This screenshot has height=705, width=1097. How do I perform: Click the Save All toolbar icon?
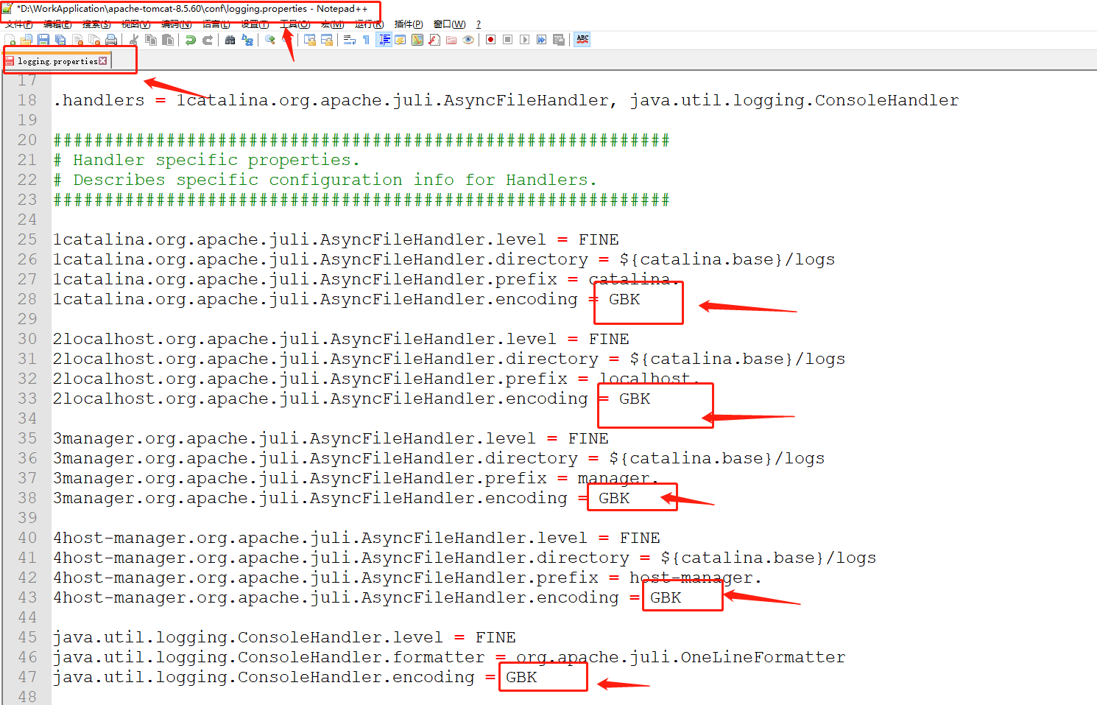[x=60, y=40]
